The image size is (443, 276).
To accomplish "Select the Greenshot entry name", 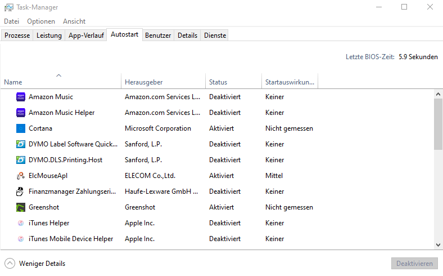I will coord(44,207).
